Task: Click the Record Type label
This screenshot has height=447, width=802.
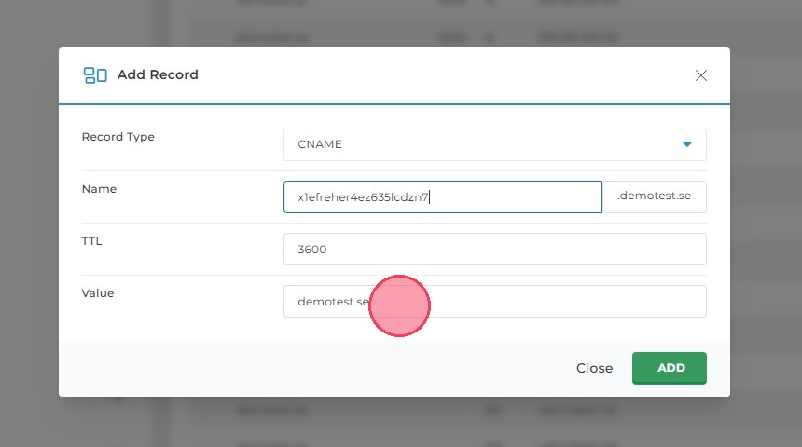Action: 118,137
